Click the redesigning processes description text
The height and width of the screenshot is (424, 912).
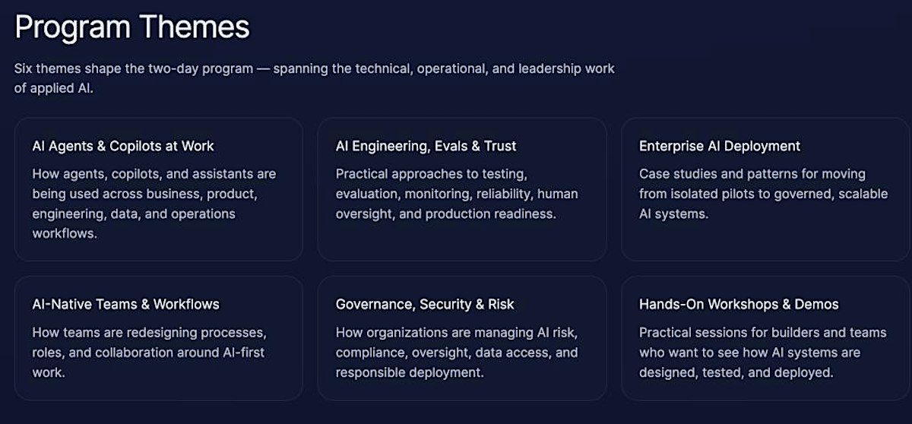(149, 353)
